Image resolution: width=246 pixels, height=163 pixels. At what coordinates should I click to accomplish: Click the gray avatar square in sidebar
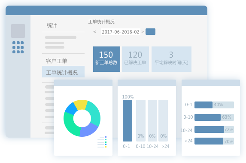click(18, 31)
